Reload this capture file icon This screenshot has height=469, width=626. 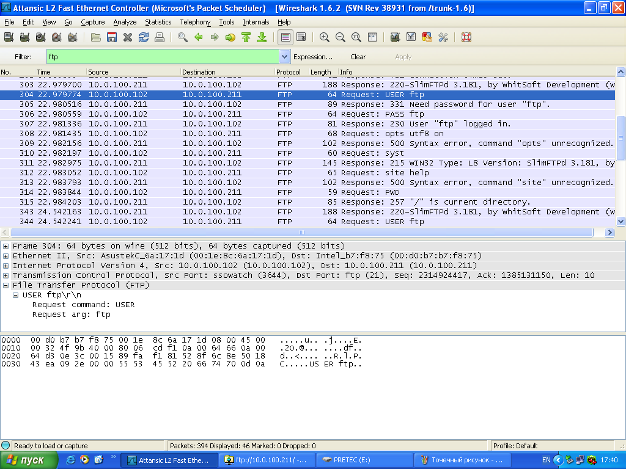(x=144, y=37)
